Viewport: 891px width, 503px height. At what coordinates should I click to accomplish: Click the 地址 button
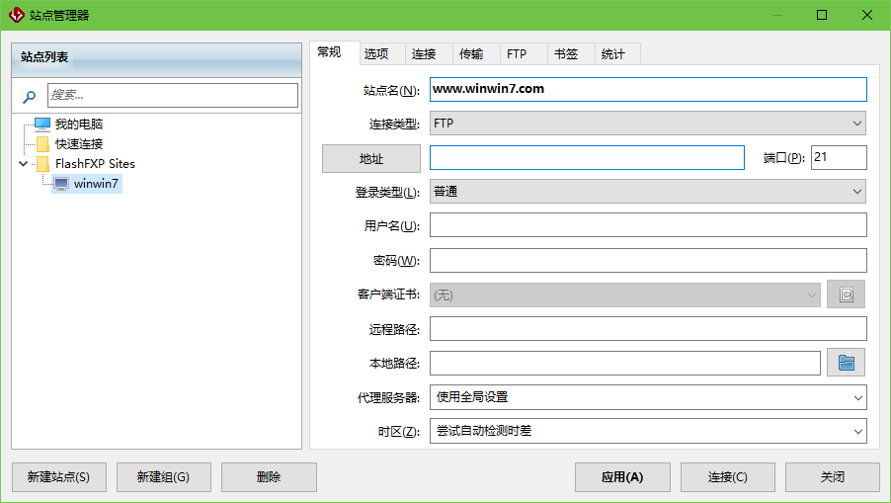[x=371, y=158]
